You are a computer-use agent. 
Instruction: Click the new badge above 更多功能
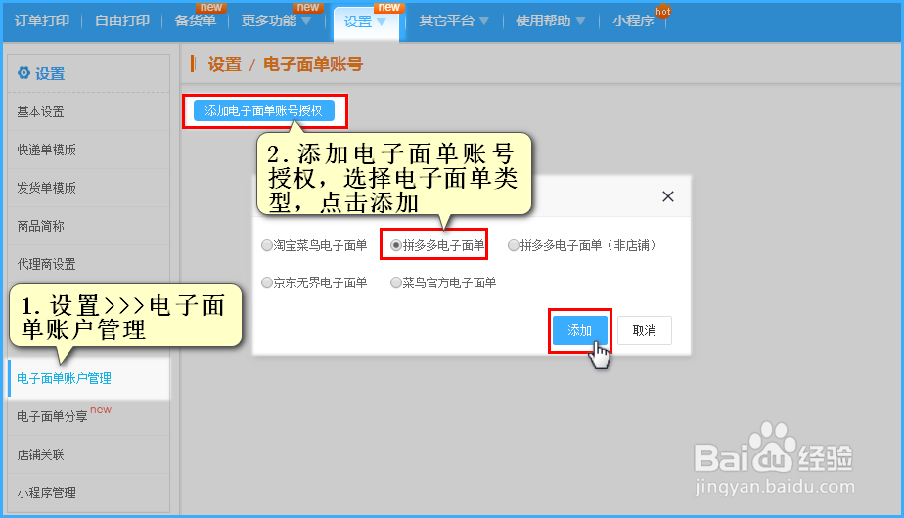(x=308, y=8)
